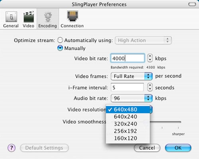Open the Video frames Full Rate dropdown
This screenshot has height=159, width=199.
click(131, 76)
